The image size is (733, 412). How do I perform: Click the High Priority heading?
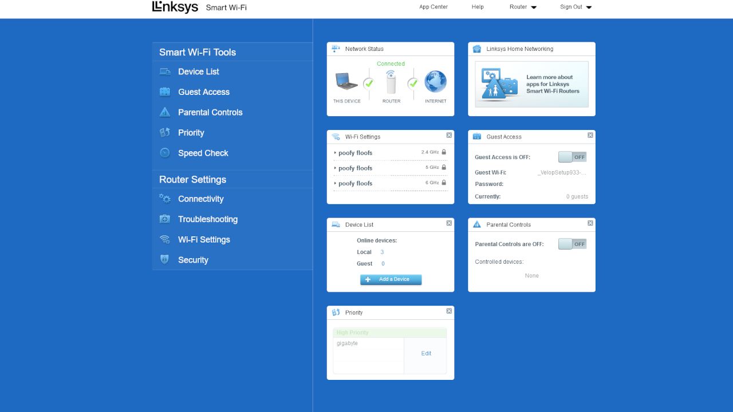[x=353, y=332]
